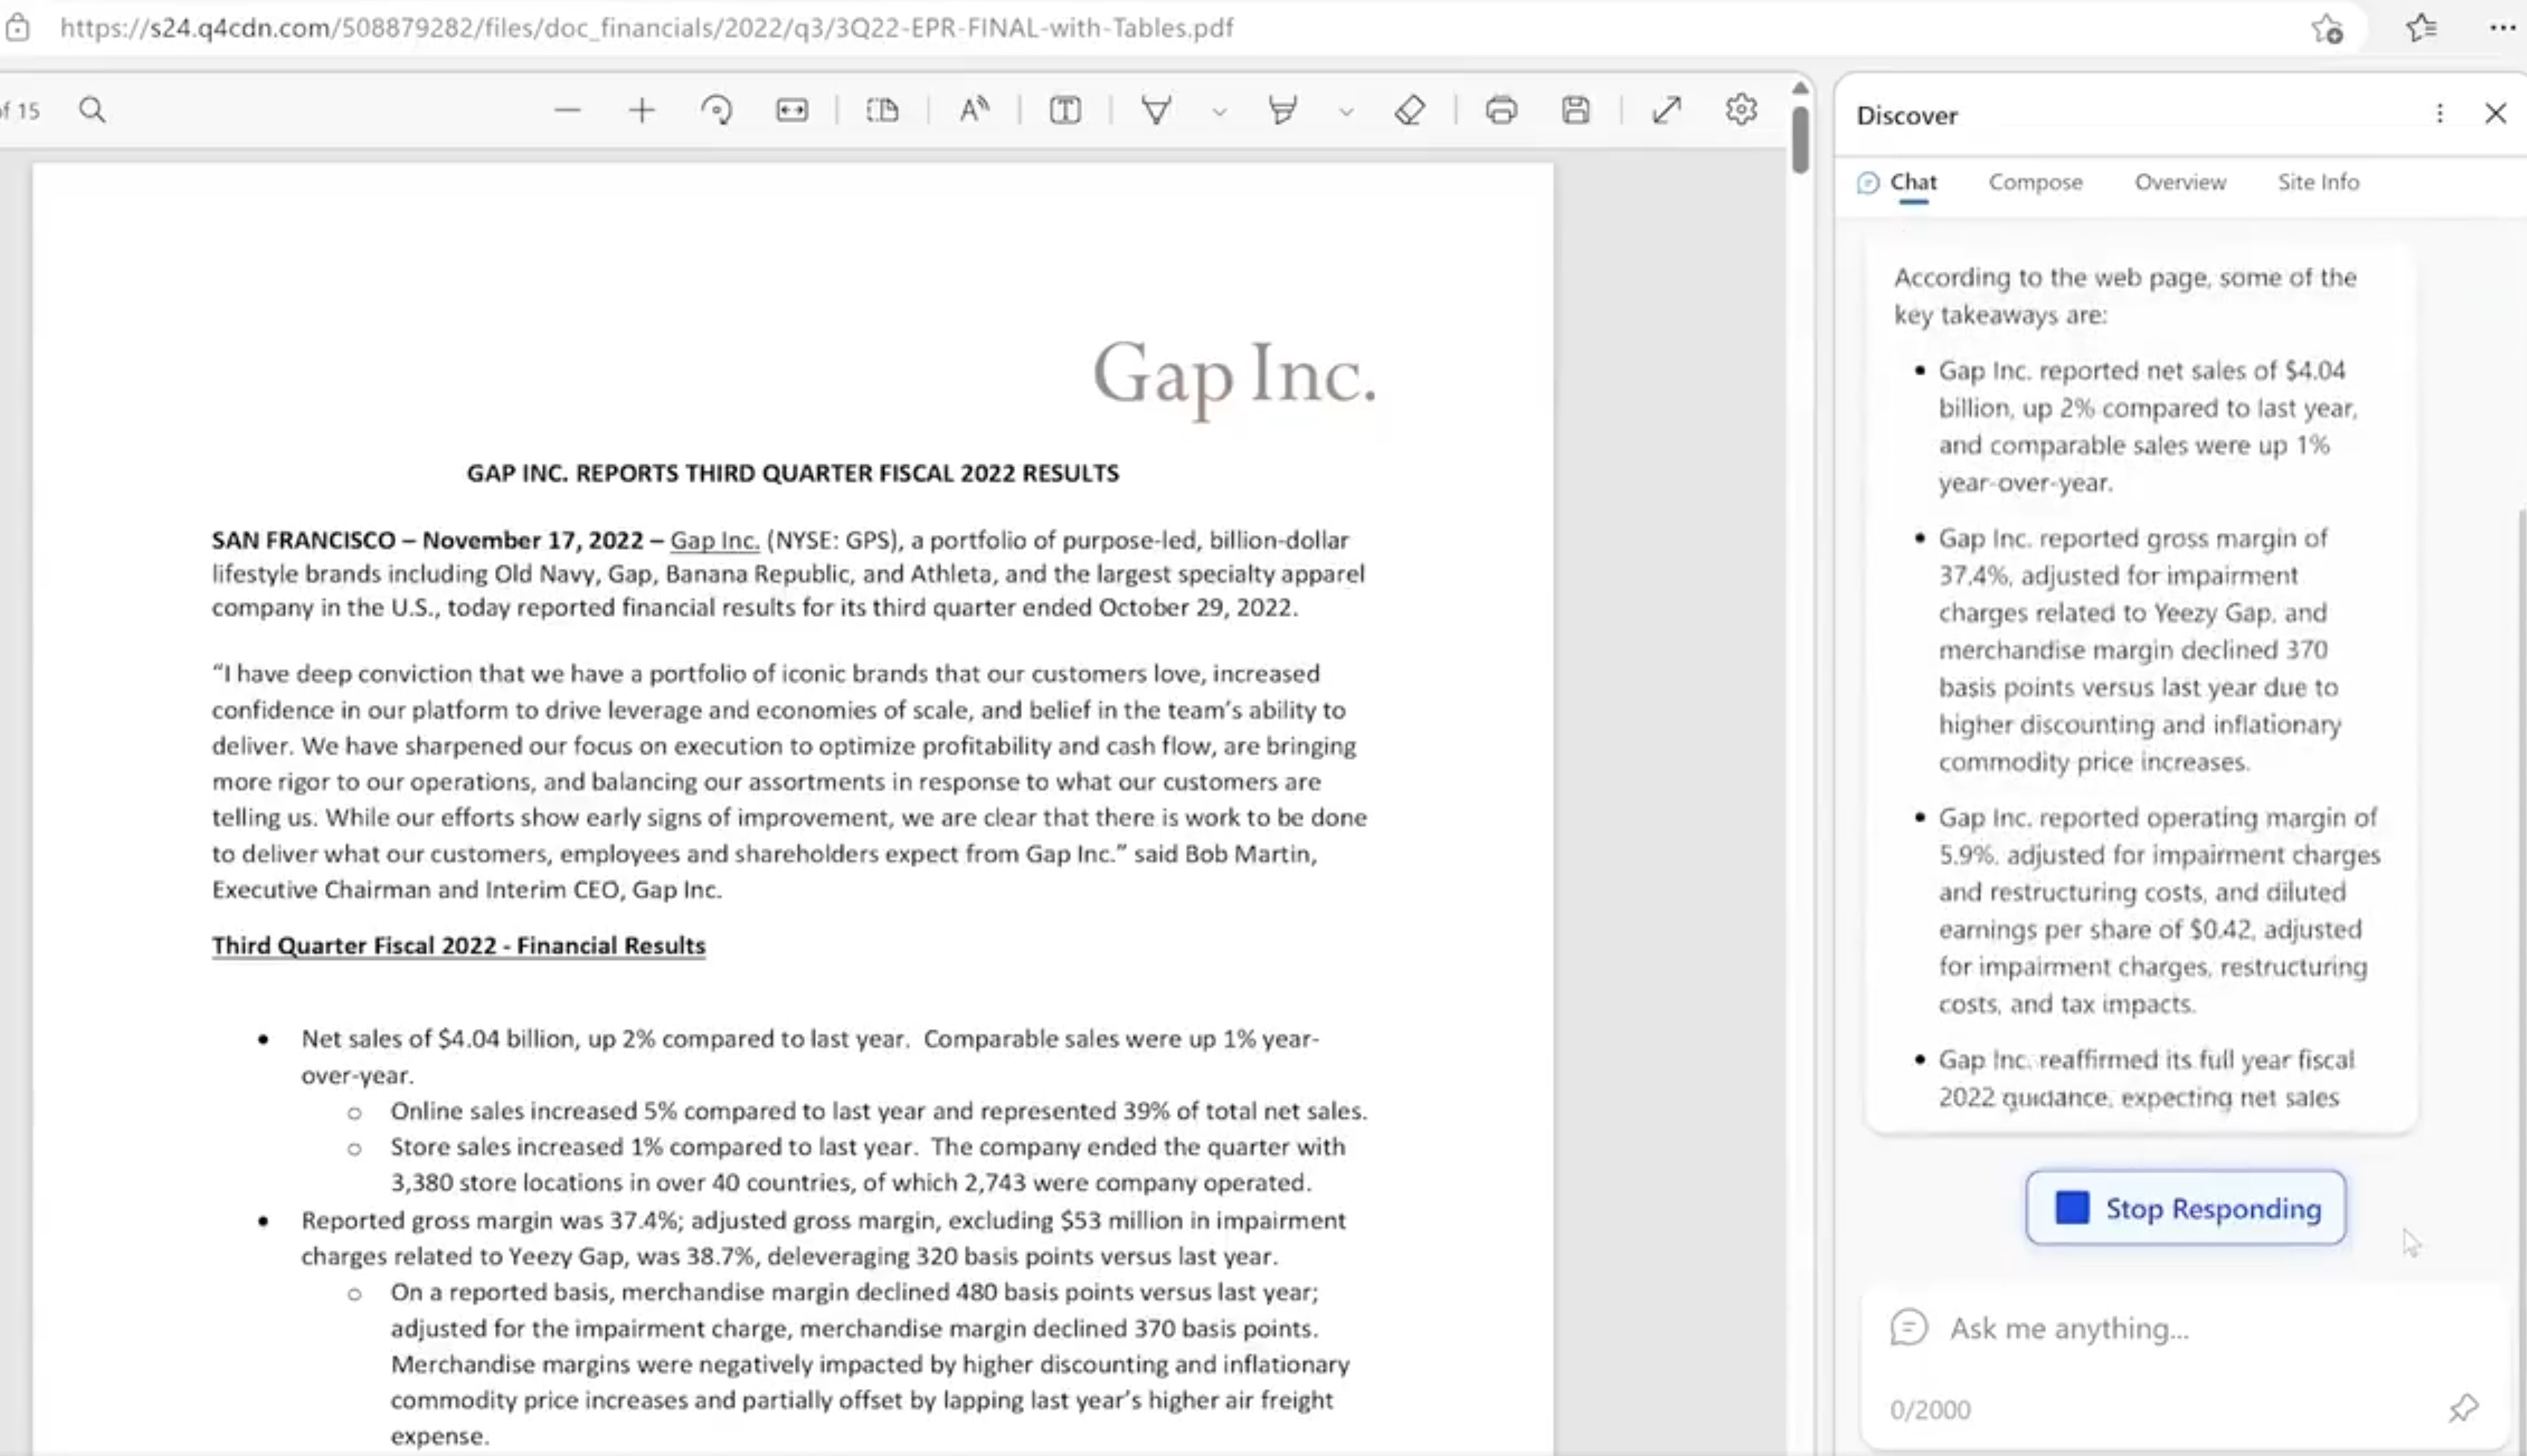Open PDF viewer settings gear
Screen dimensions: 2527x1456
point(1741,110)
